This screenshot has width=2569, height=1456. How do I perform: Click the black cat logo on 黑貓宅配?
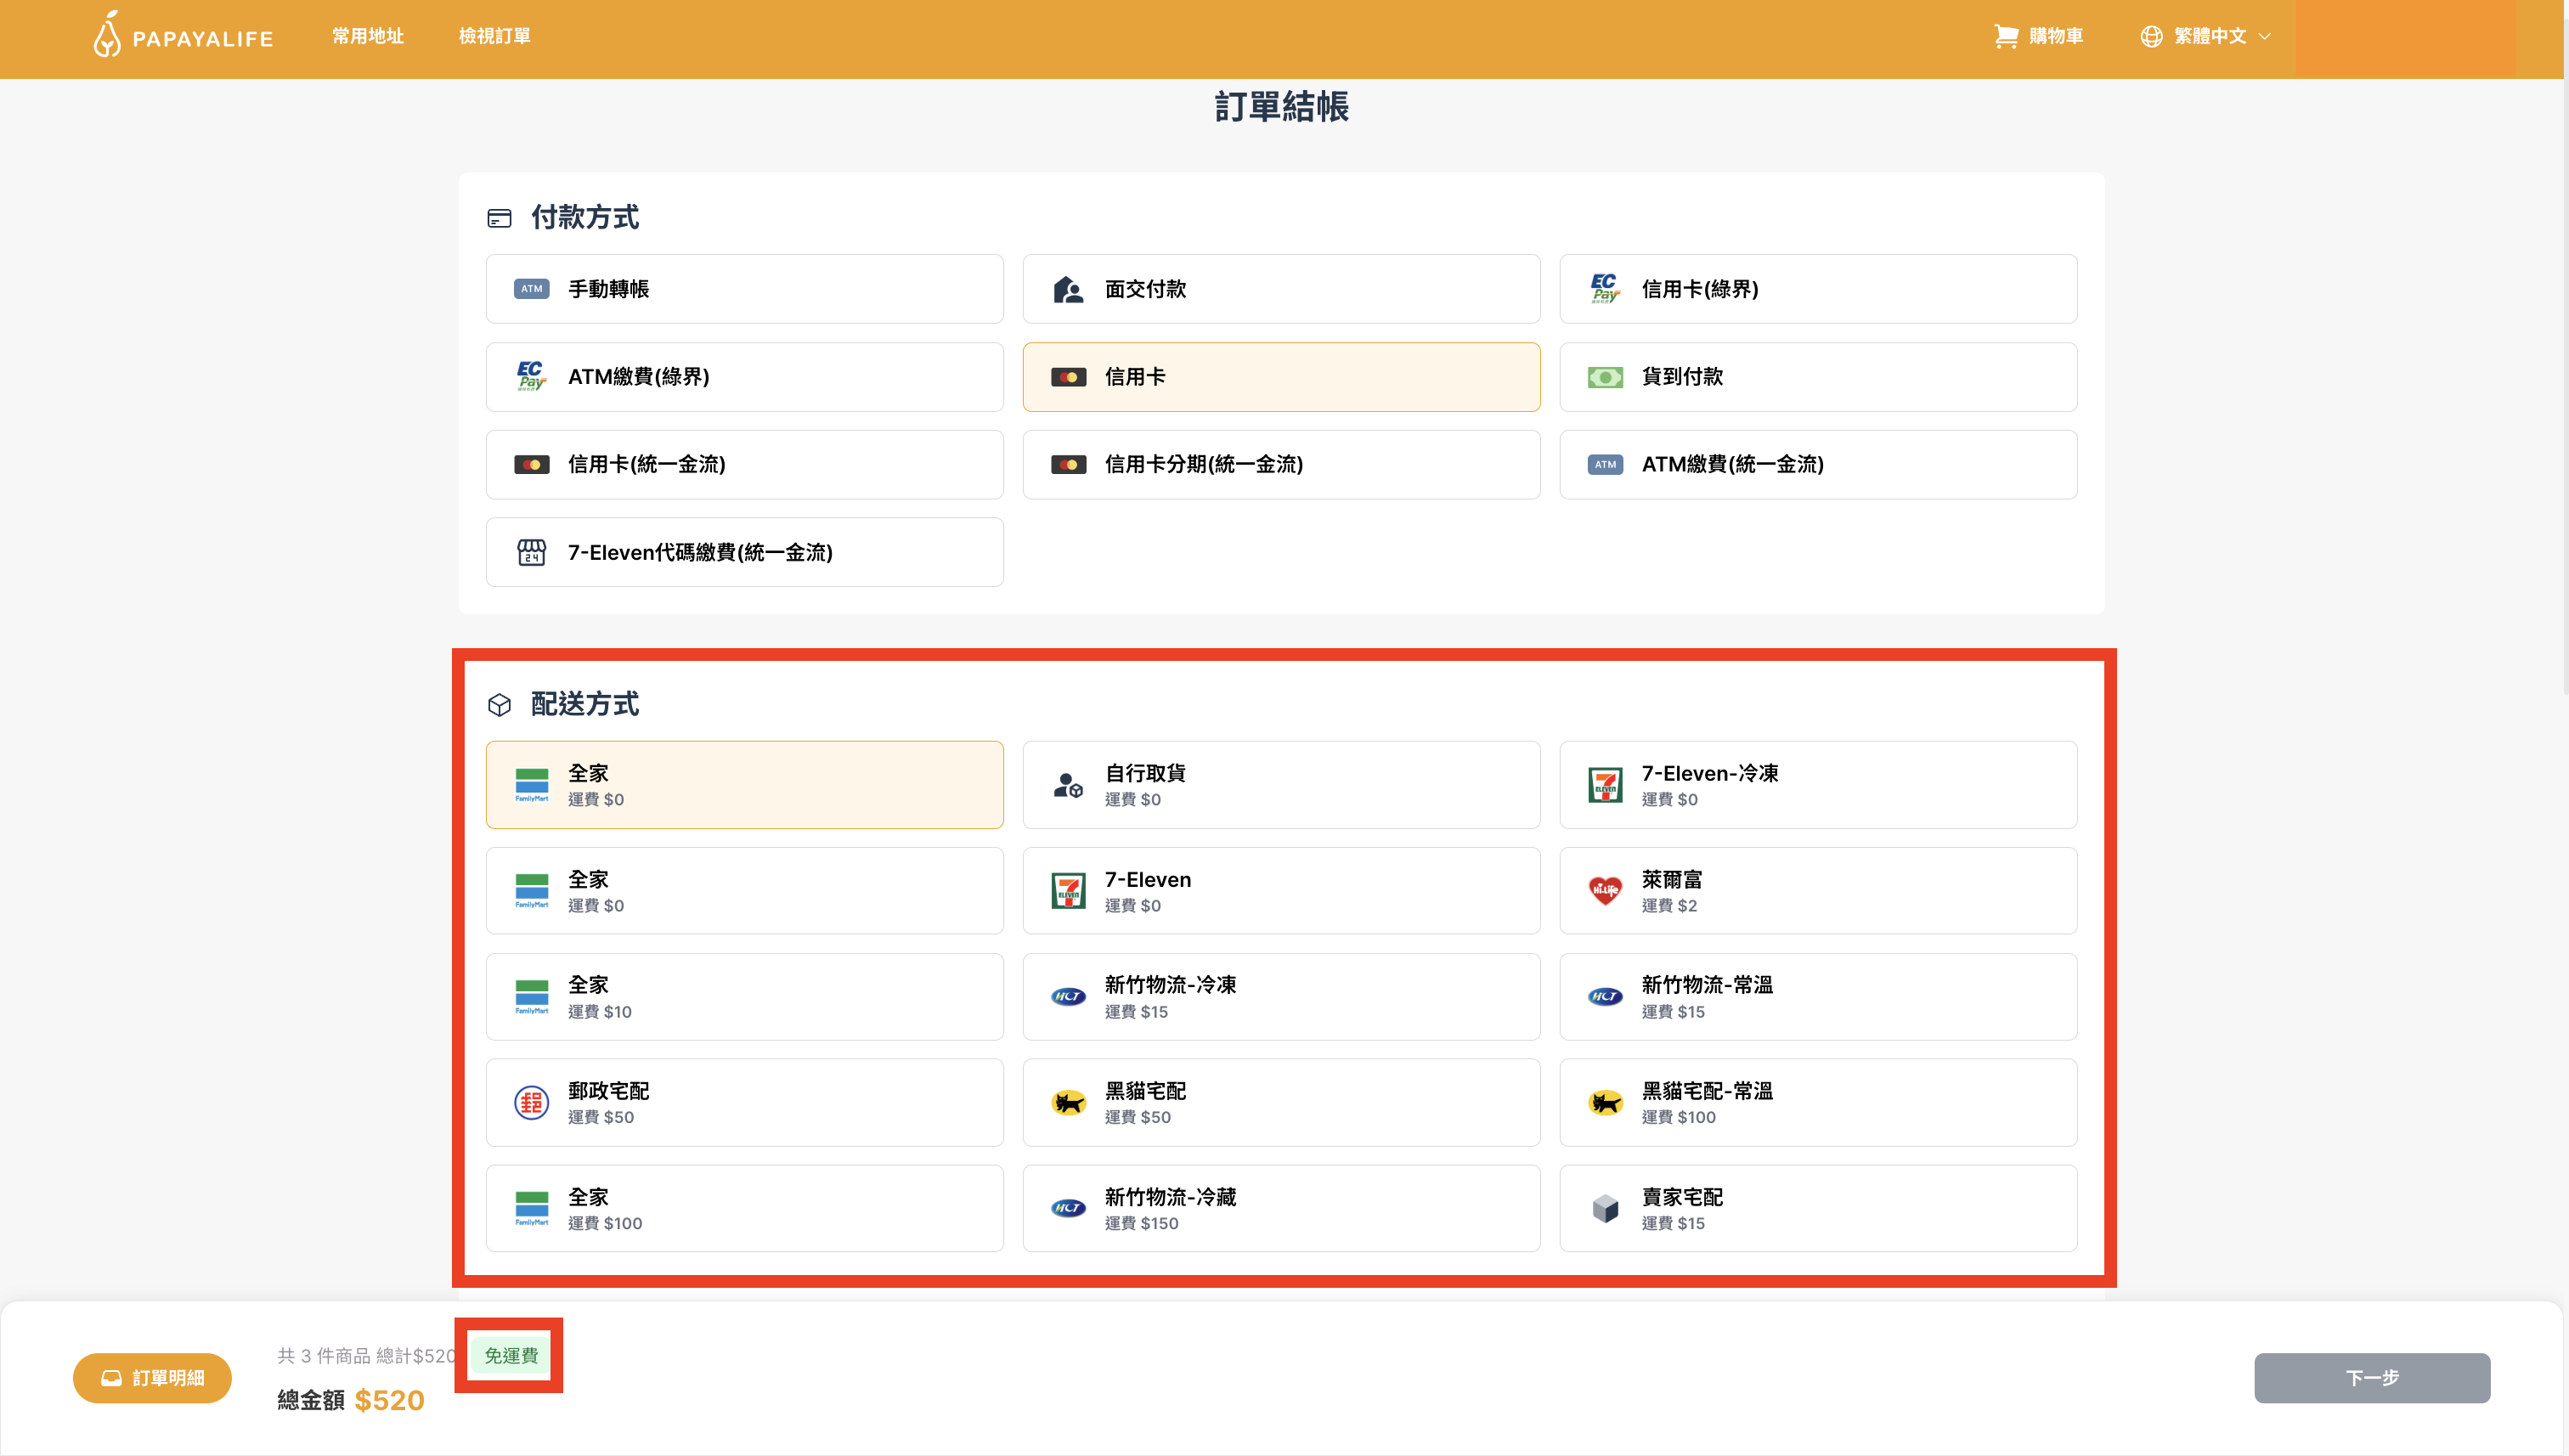pyautogui.click(x=1068, y=1102)
